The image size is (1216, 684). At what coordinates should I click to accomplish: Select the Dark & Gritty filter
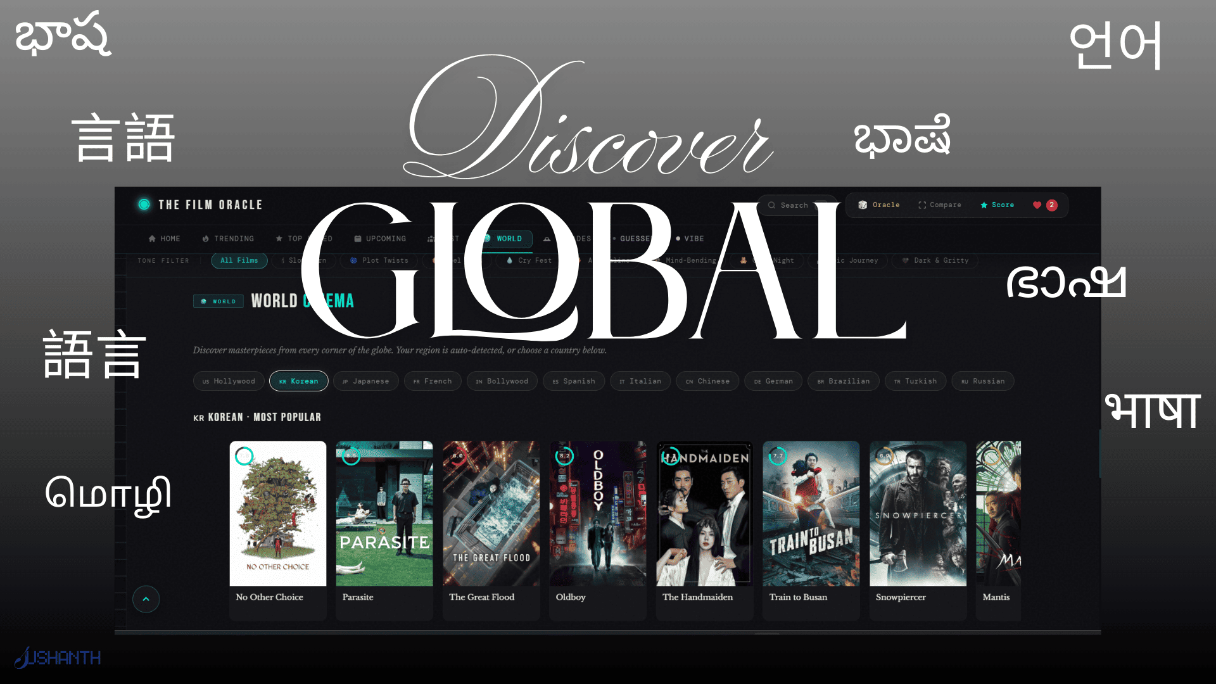[x=935, y=260]
